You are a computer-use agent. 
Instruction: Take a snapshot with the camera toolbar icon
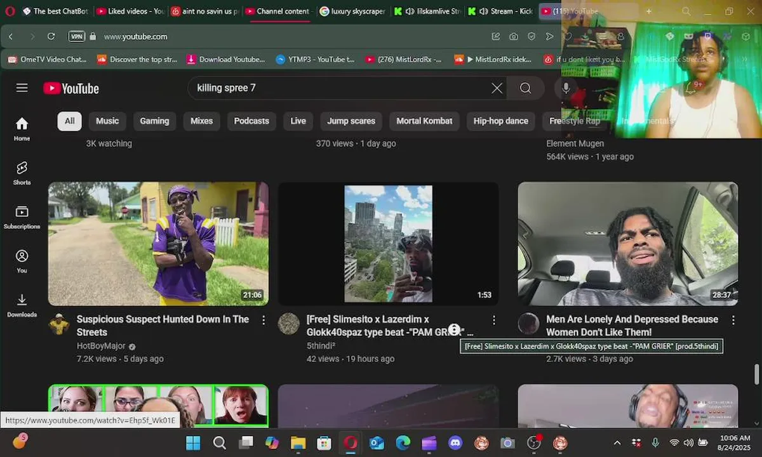coord(513,37)
